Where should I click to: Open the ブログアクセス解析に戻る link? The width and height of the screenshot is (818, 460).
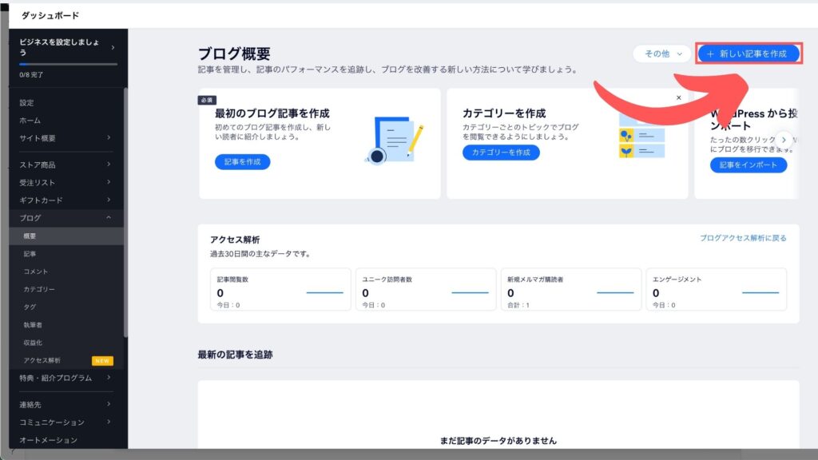pyautogui.click(x=743, y=238)
